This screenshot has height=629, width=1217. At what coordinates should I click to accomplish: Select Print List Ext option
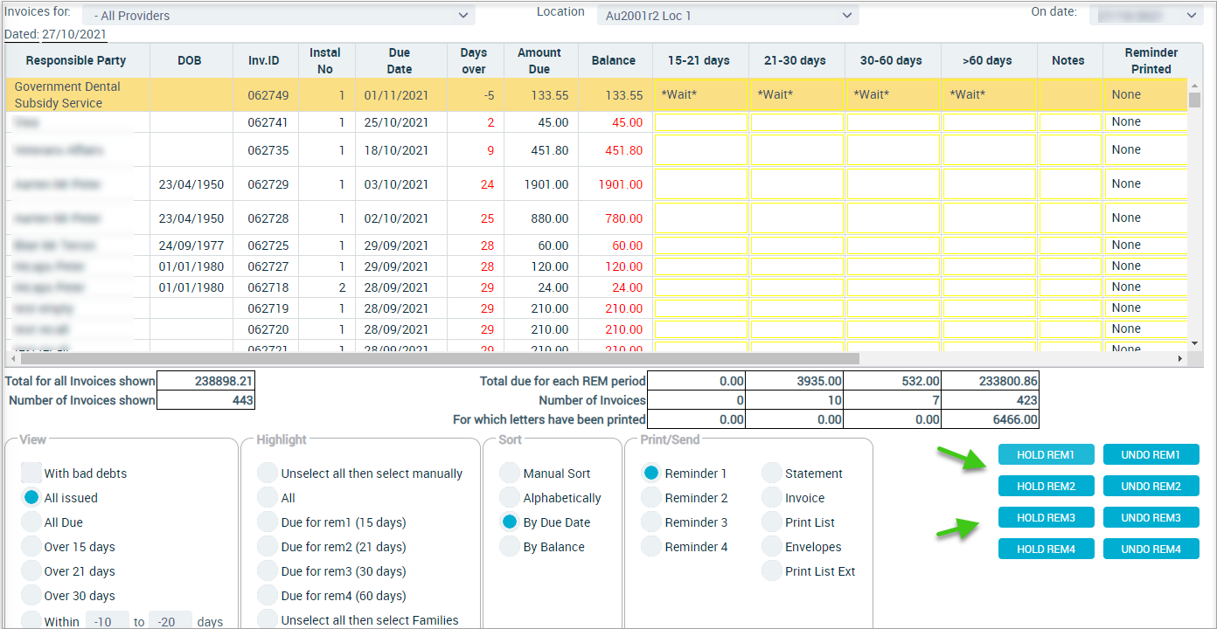tap(772, 571)
